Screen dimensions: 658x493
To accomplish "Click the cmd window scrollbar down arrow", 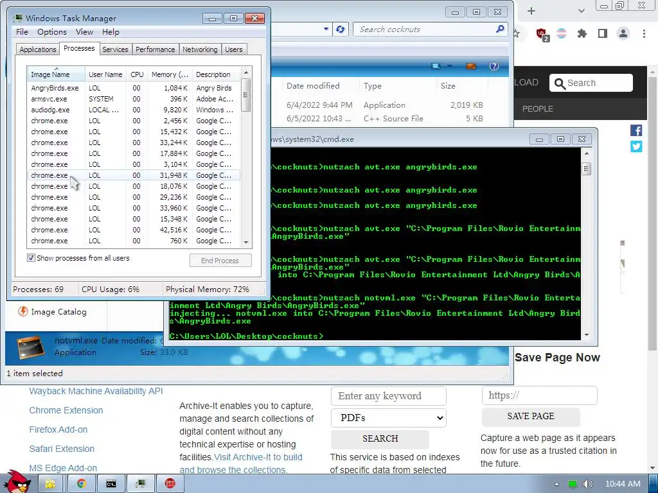I will pyautogui.click(x=587, y=334).
